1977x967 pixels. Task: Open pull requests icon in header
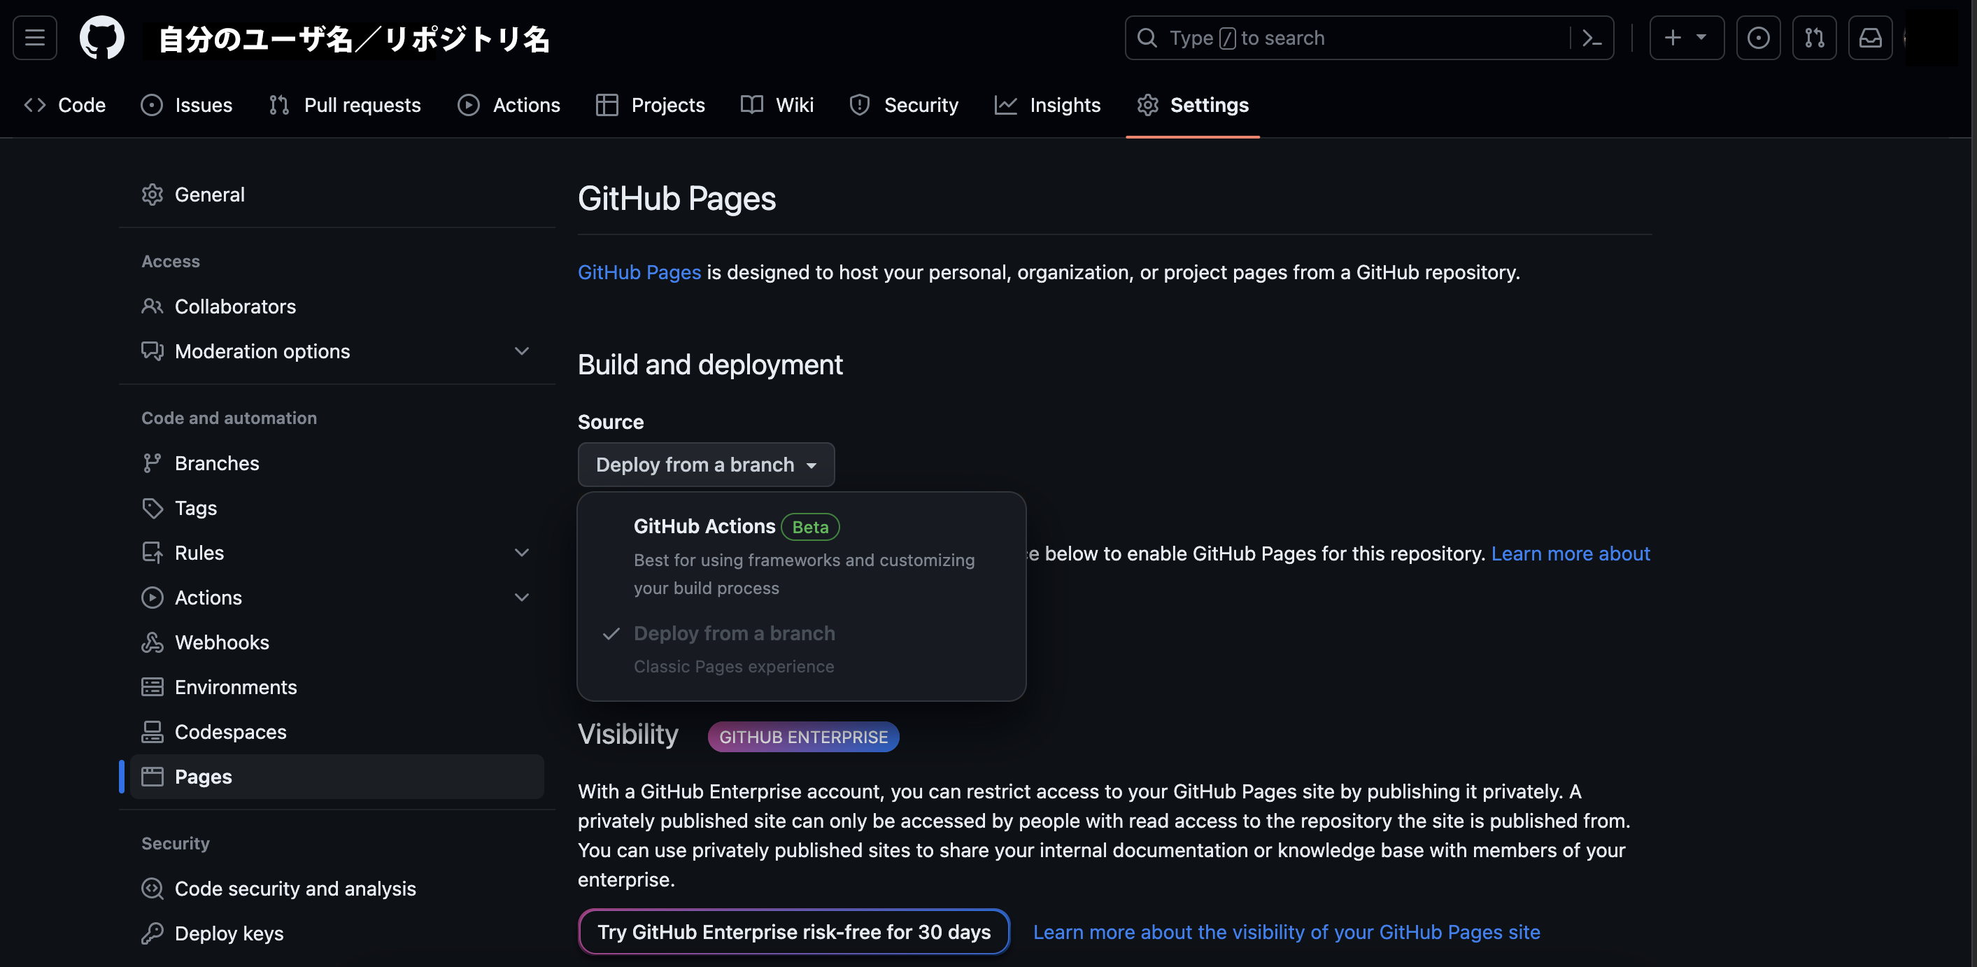pyautogui.click(x=1813, y=38)
